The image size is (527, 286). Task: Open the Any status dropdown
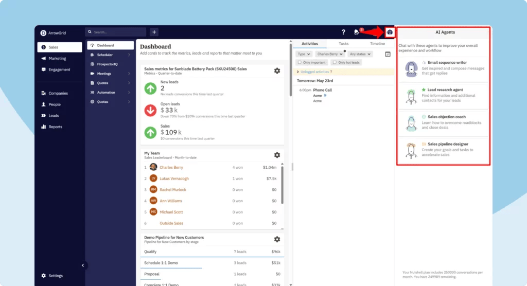pos(360,54)
